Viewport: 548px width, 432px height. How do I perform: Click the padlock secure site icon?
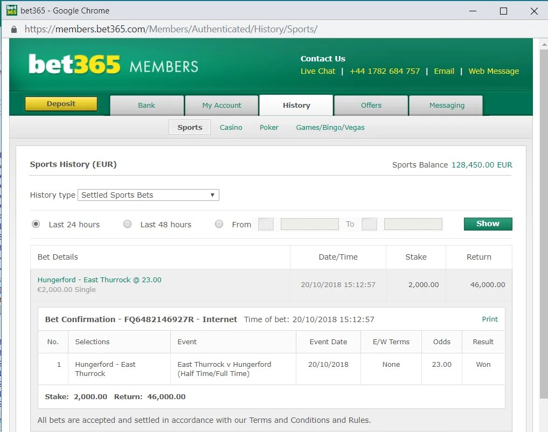pos(14,29)
